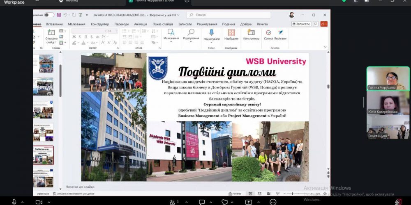Open the slide section dropdown
The height and width of the screenshot is (205, 411).
coord(62,42)
